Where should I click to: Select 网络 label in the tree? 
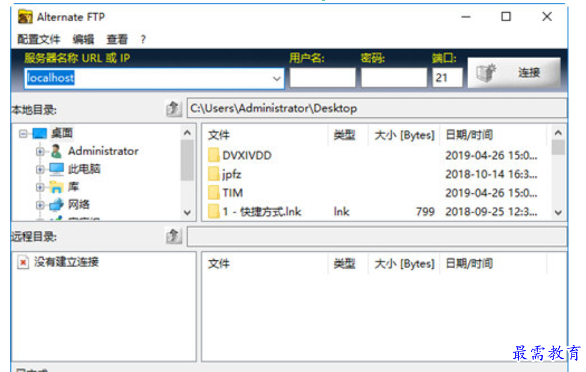[x=79, y=205]
